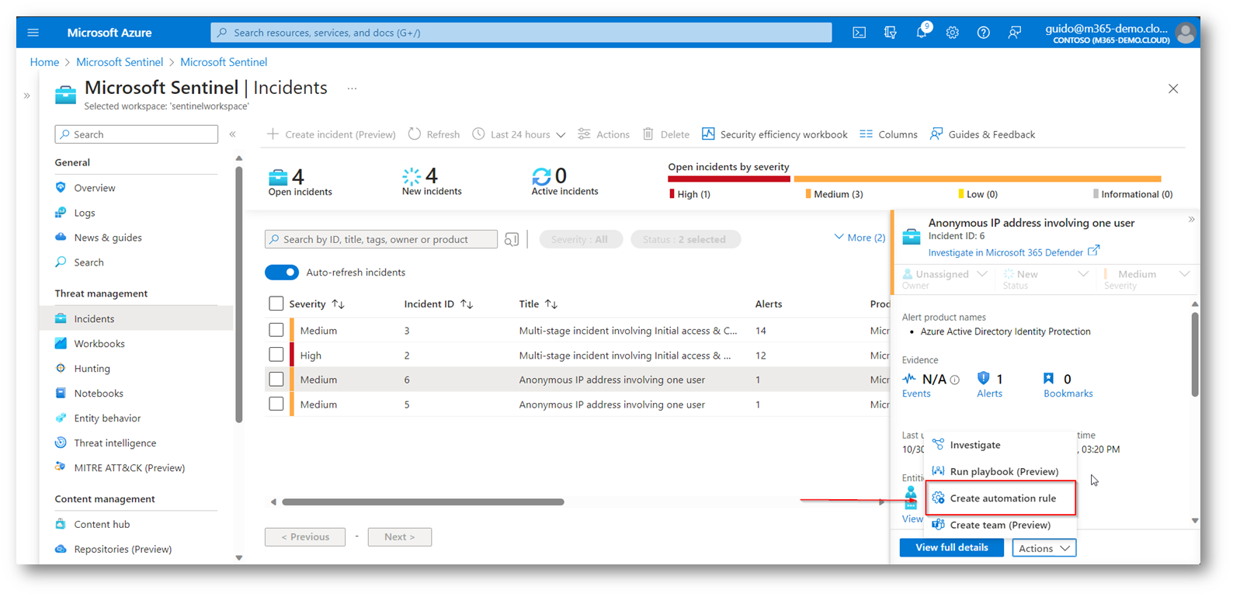Open Cloud Shell from the top bar
The width and height of the screenshot is (1233, 597).
click(x=860, y=33)
